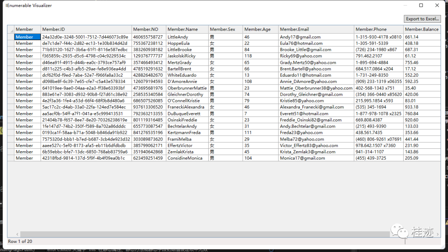Select the row header of LittleAndy row
Image resolution: width=448 pixels, height=252 pixels.
[11, 37]
